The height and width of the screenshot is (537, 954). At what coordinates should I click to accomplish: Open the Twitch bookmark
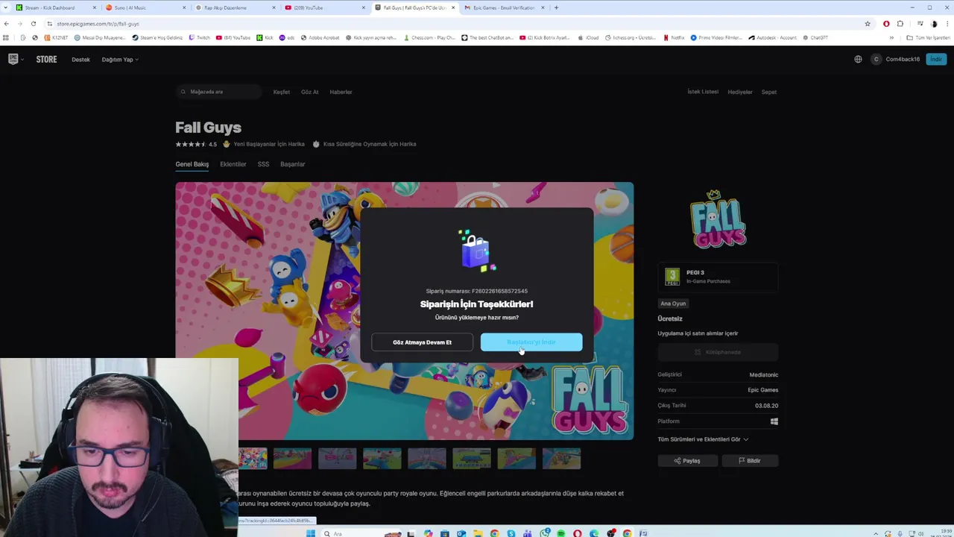click(199, 37)
